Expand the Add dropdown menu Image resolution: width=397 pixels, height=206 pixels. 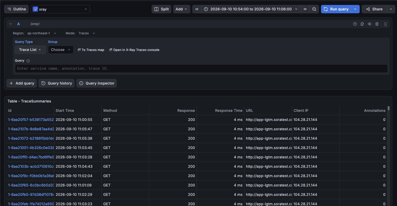click(x=182, y=9)
